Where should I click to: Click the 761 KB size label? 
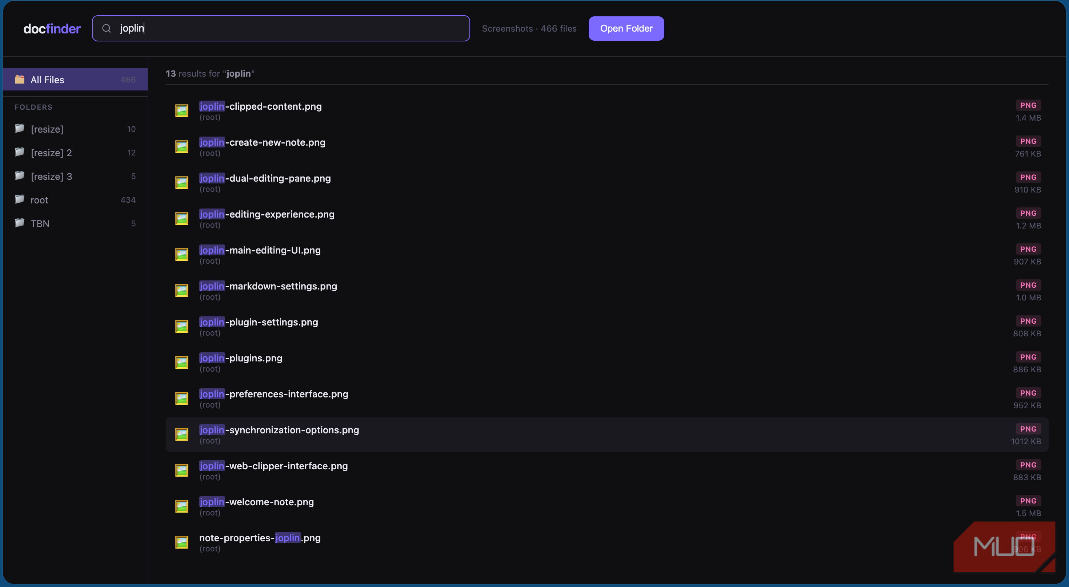[1028, 154]
